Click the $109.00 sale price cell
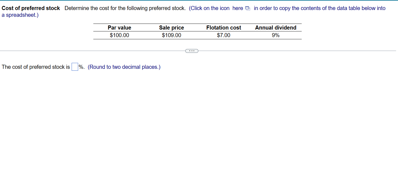 171,35
